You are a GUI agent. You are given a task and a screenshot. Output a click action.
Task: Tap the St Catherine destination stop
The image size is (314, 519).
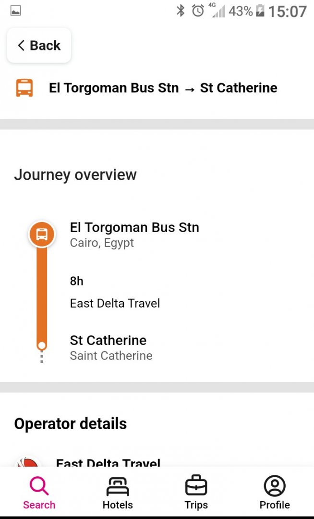(108, 340)
